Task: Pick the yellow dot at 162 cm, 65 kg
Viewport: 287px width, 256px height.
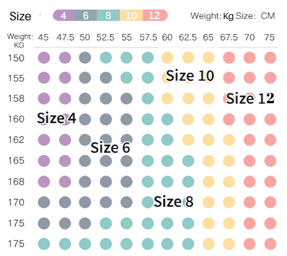Action: [x=208, y=140]
